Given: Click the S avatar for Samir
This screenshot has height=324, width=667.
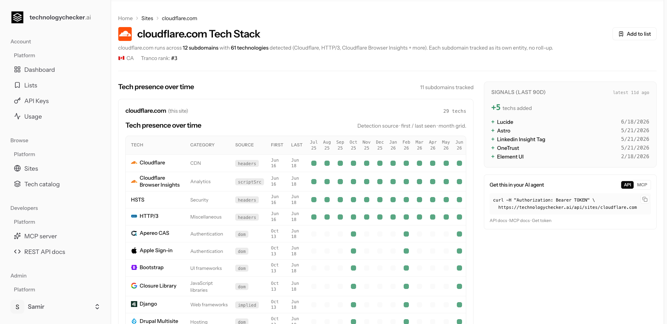Looking at the screenshot, I should [x=17, y=307].
